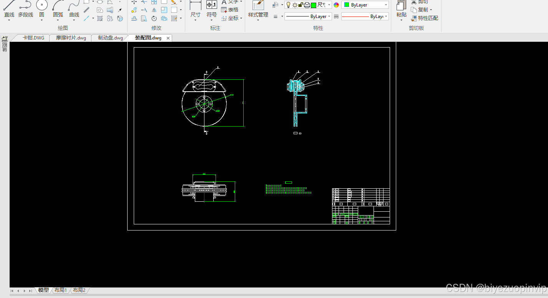Screen dimensions: 548x298
Task: Toggle the layer freeze sun icon
Action: coord(295,5)
